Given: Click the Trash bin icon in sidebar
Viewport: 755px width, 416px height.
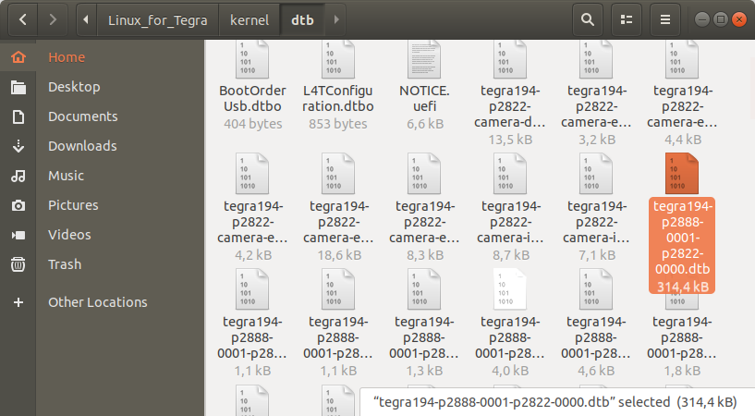Looking at the screenshot, I should tap(18, 264).
